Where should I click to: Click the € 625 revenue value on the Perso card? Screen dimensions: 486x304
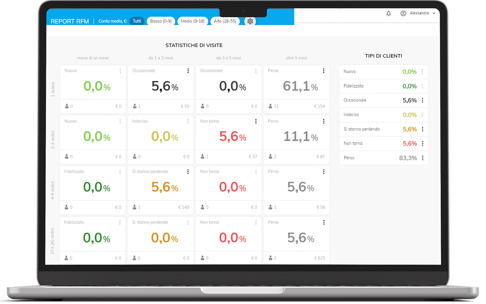coord(320,258)
